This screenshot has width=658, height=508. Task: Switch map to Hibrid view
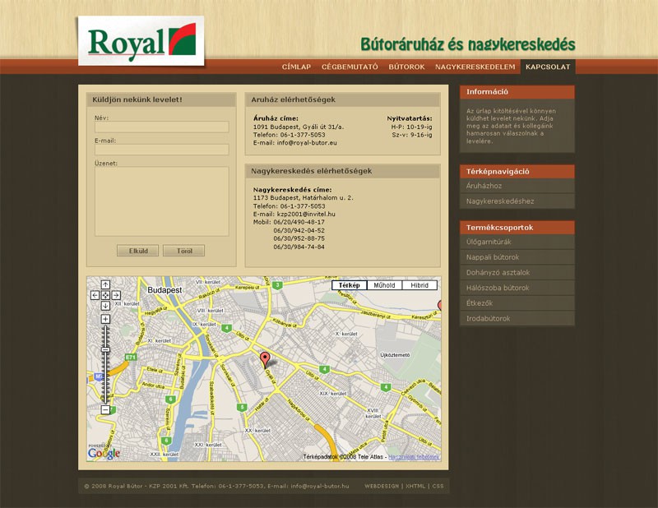[419, 285]
